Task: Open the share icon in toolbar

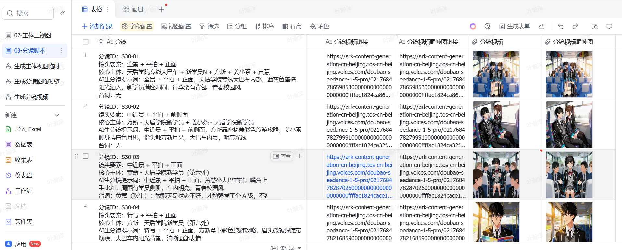Action: click(541, 26)
